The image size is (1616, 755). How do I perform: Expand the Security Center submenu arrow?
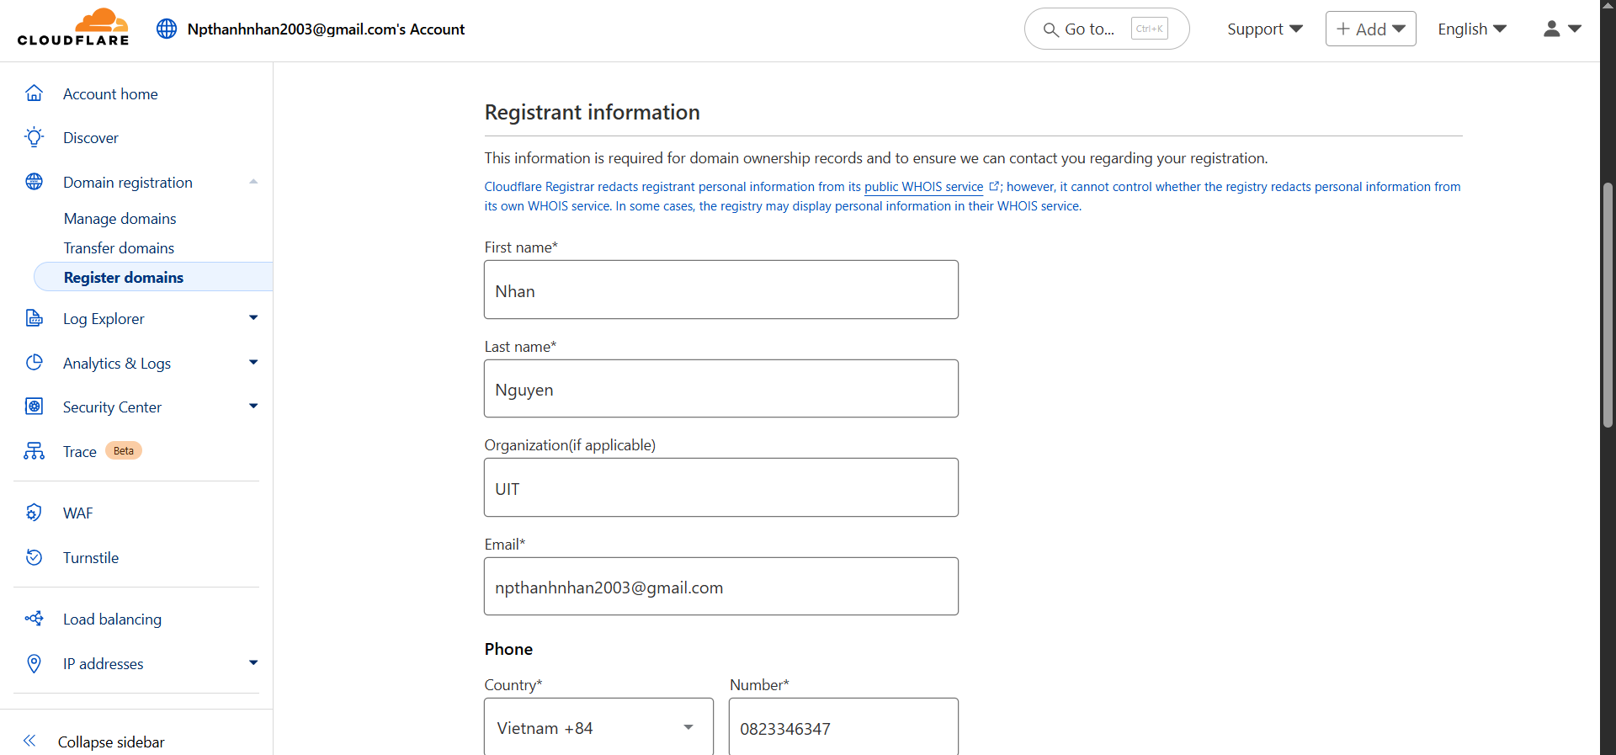coord(253,407)
